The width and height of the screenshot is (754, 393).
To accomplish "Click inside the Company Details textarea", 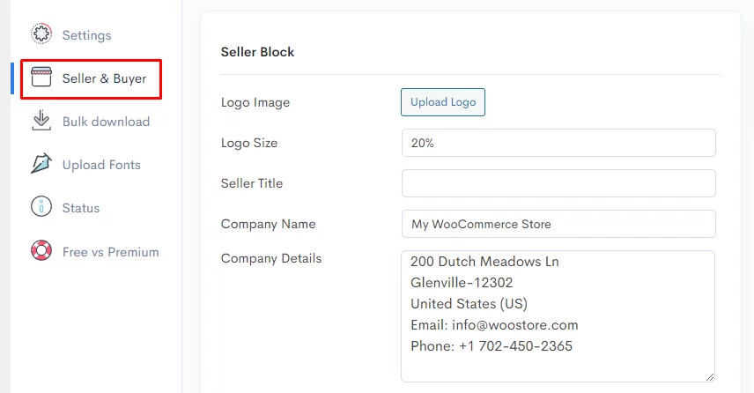I will [x=558, y=316].
